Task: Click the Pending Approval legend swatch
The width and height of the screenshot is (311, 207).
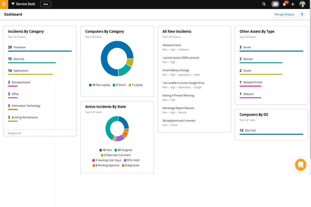Action: 94,165
